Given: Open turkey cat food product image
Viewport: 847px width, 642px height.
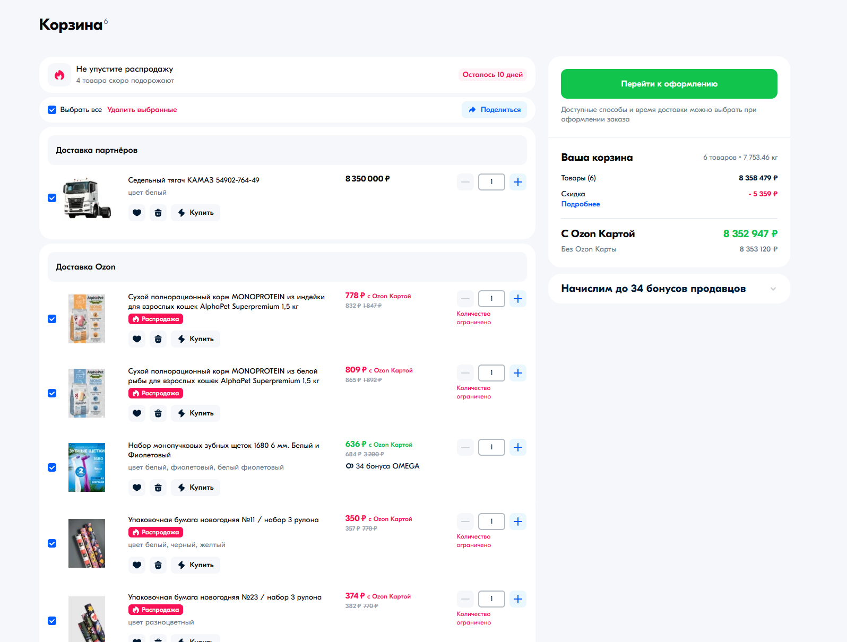Looking at the screenshot, I should 87,319.
